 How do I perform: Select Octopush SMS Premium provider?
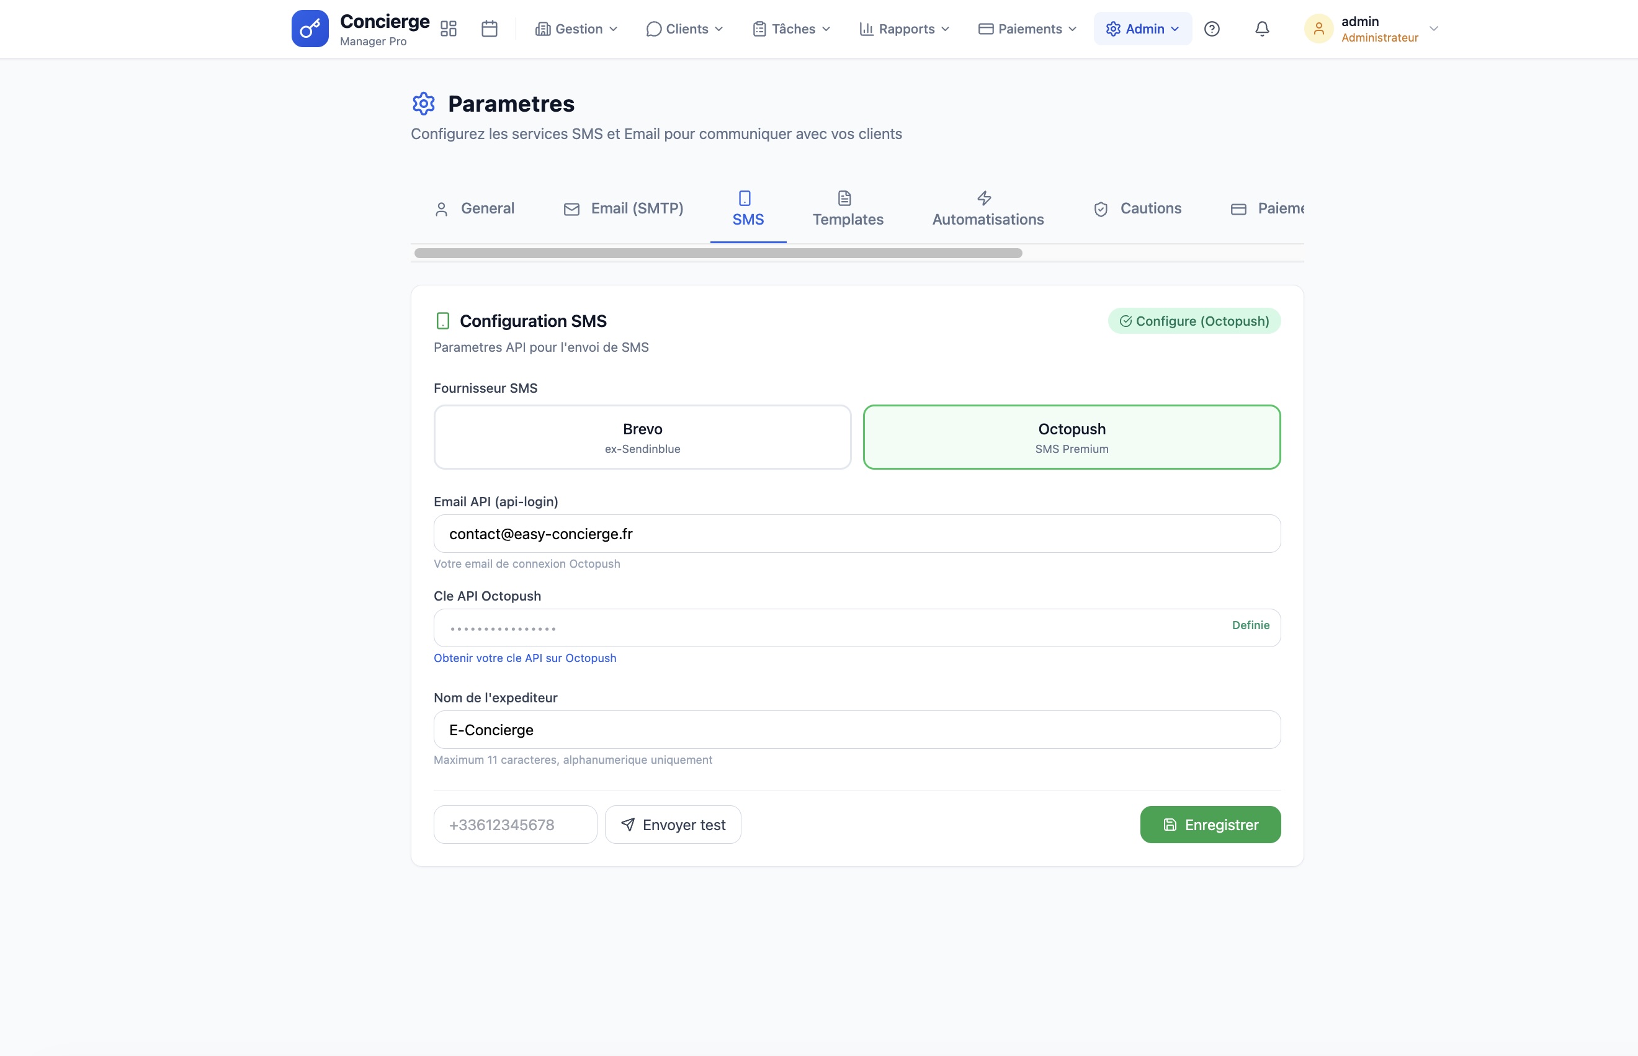pyautogui.click(x=1071, y=437)
